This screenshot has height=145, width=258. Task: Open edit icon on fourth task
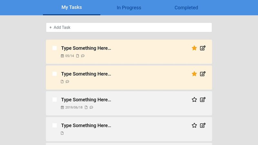(x=203, y=125)
